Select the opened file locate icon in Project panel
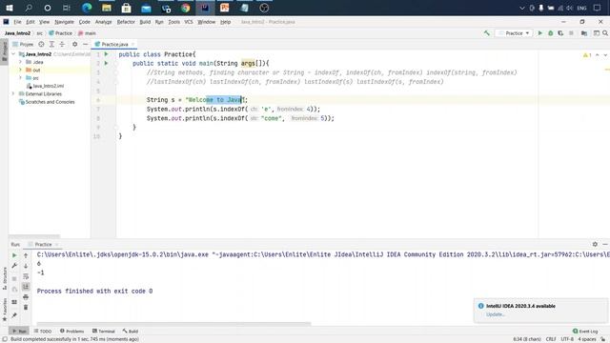 41,45
